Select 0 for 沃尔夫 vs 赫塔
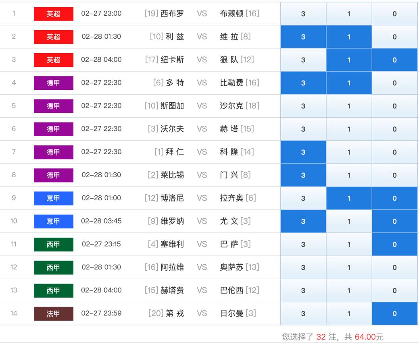The image size is (419, 344). tap(395, 129)
